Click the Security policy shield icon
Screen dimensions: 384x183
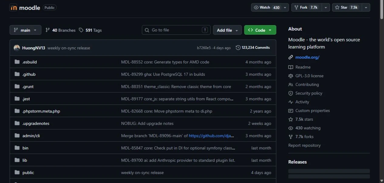point(291,93)
